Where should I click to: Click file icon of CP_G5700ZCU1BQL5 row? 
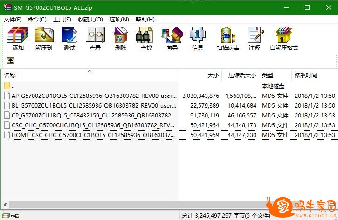pyautogui.click(x=7, y=115)
